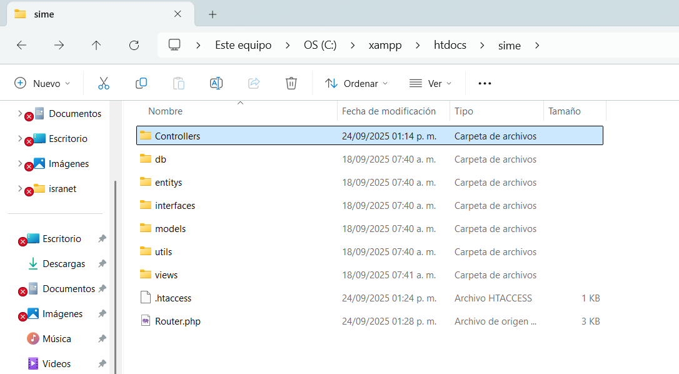Open the Nuevo dropdown menu
Screen dimensions: 679x374
(x=43, y=83)
